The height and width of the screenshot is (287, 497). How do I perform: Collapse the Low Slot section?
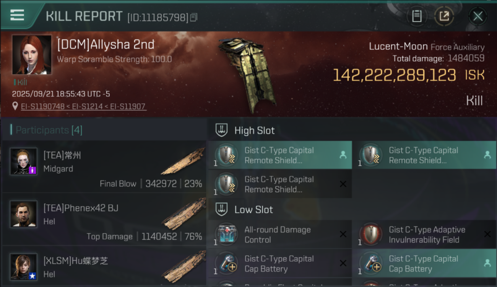[x=253, y=210]
